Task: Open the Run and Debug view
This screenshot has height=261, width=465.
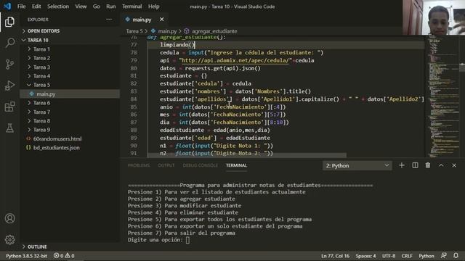Action: 9,86
